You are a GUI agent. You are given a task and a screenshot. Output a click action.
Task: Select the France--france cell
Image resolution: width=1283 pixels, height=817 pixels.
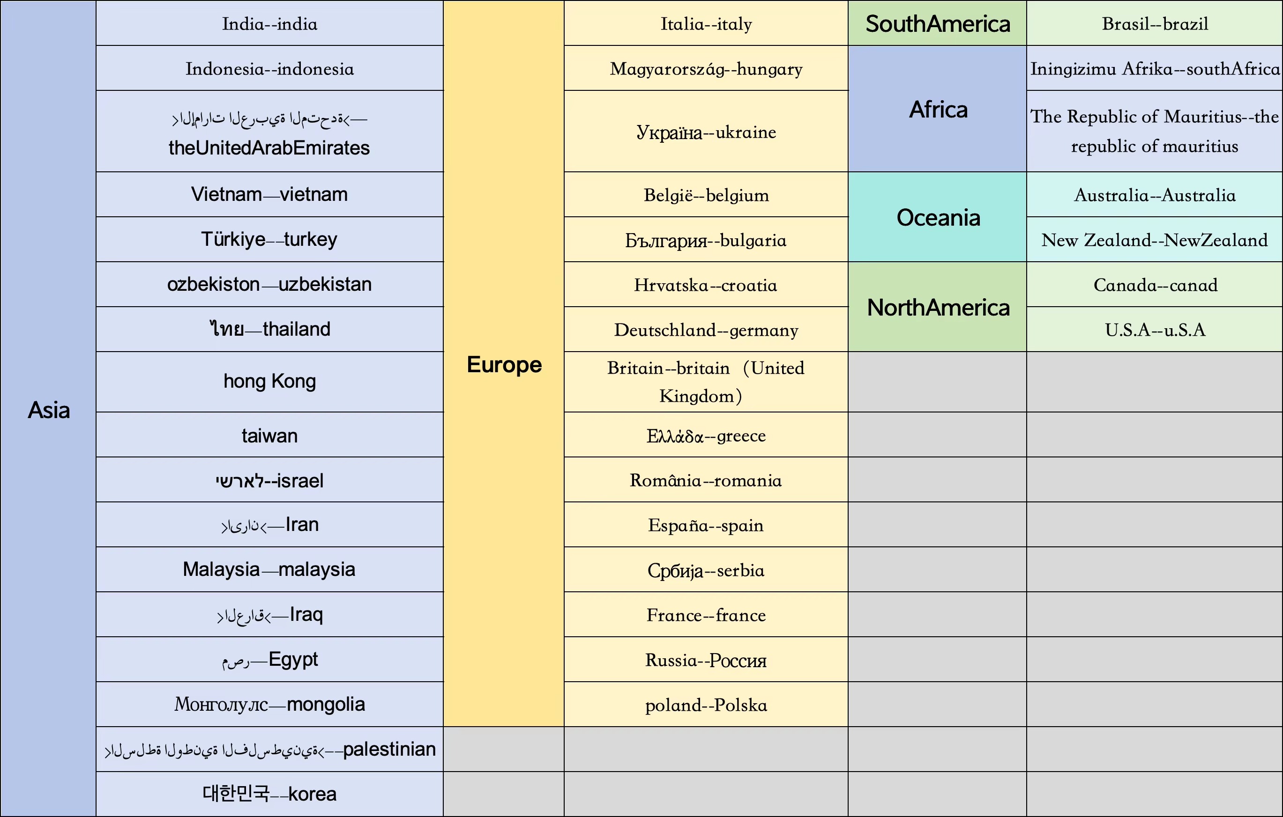click(706, 615)
